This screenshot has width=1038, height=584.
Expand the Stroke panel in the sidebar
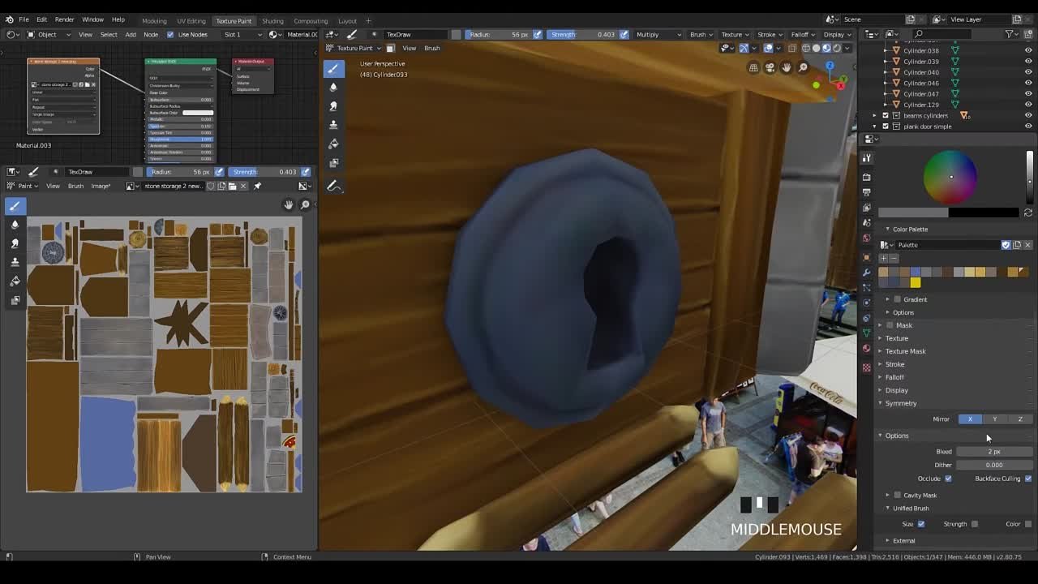(894, 364)
